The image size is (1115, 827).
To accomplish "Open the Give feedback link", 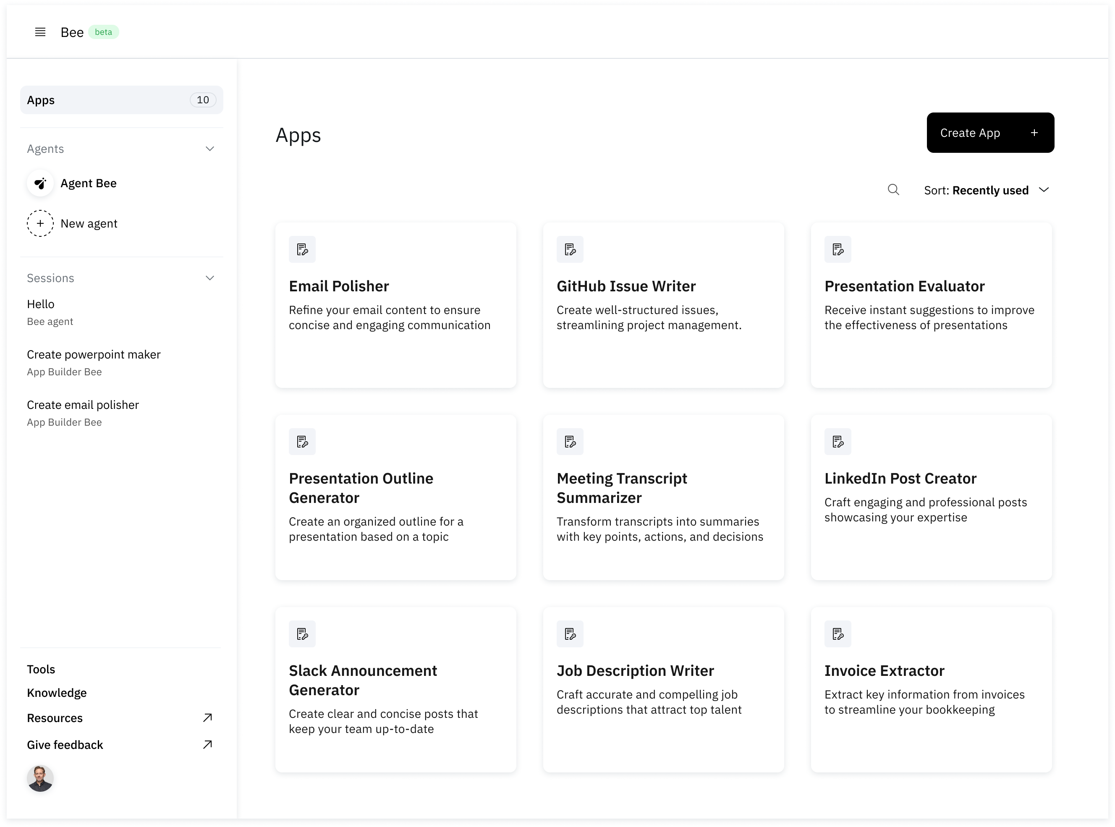I will click(x=65, y=744).
